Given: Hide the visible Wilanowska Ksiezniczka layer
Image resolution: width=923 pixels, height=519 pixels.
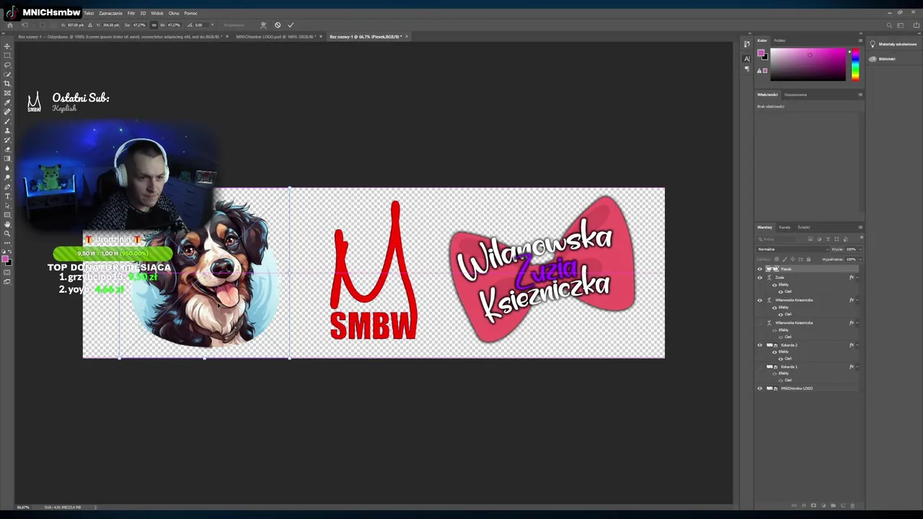Looking at the screenshot, I should click(760, 300).
